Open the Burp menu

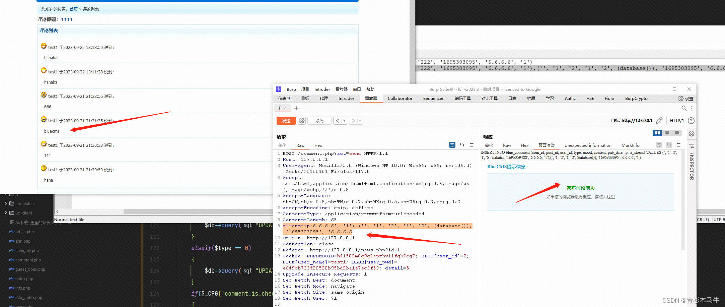pyautogui.click(x=291, y=89)
